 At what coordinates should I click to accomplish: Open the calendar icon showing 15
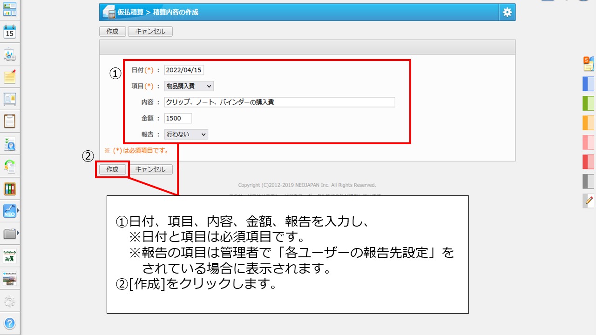(10, 32)
